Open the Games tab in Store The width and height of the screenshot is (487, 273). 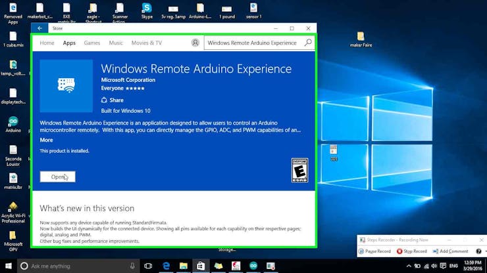point(92,43)
